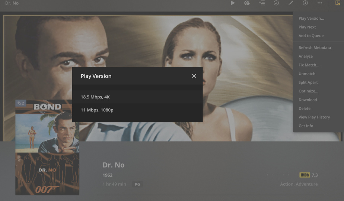Click the star rating dots

[278, 175]
